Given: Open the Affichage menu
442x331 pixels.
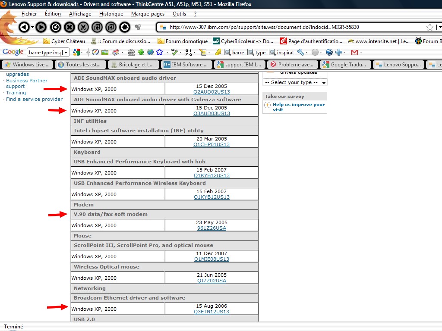Looking at the screenshot, I should point(80,14).
